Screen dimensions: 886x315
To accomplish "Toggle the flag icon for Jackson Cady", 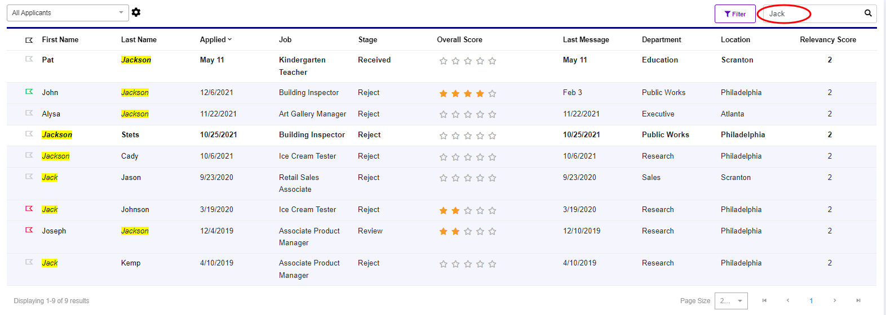I will 29,155.
